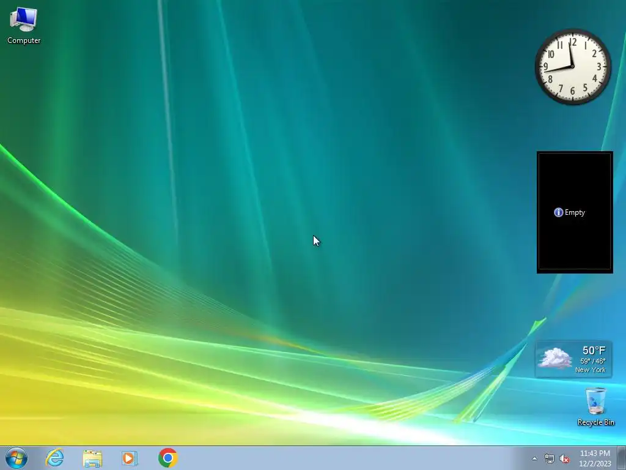Click the muted volume tray icon
The height and width of the screenshot is (470, 626).
pos(564,458)
